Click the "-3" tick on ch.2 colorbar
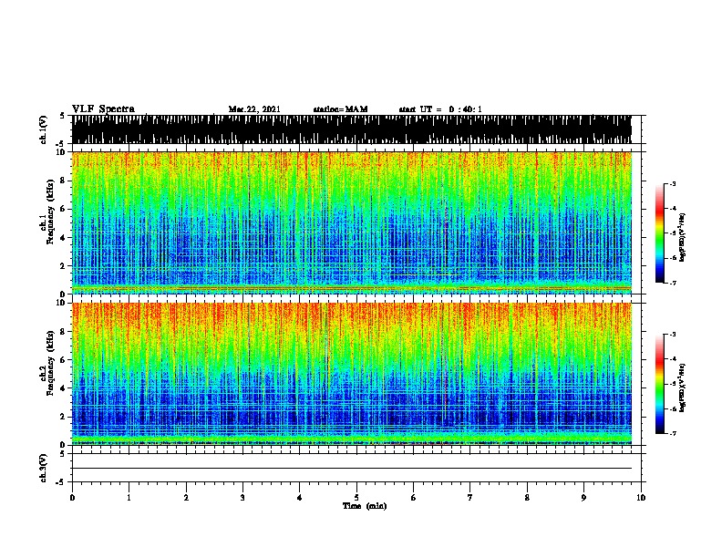 pos(672,335)
